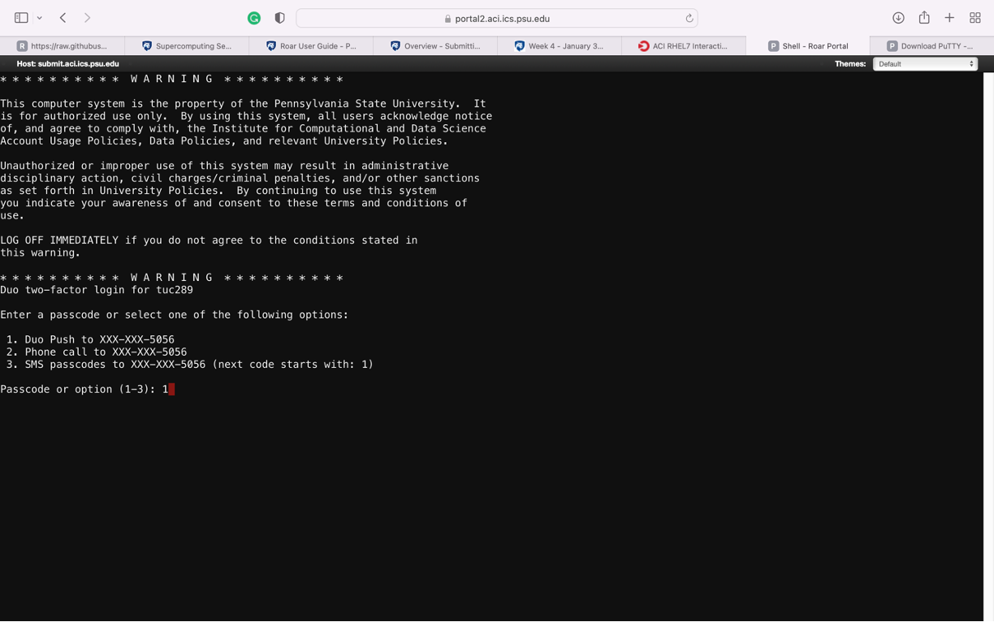This screenshot has height=622, width=994.
Task: Select the Shell - Roar Portal tab
Action: (x=808, y=46)
